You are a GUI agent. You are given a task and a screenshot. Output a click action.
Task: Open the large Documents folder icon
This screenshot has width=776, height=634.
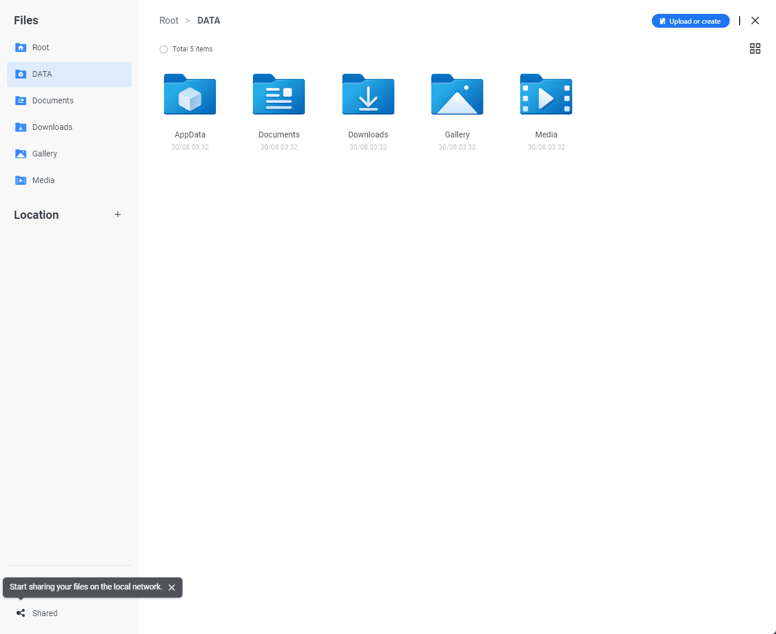click(279, 94)
